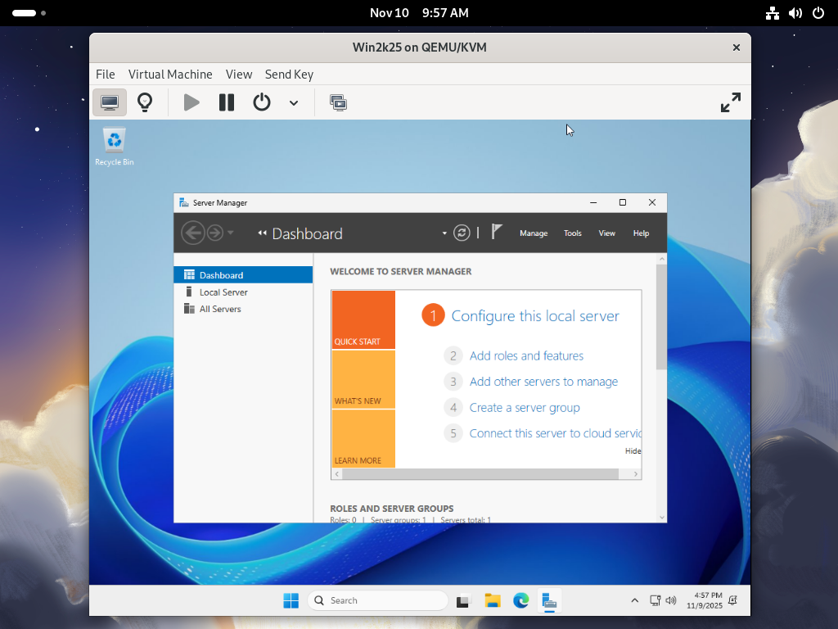Click the welcome panel horizontal scrollbar
Screen dimensions: 838x629
tap(480, 474)
